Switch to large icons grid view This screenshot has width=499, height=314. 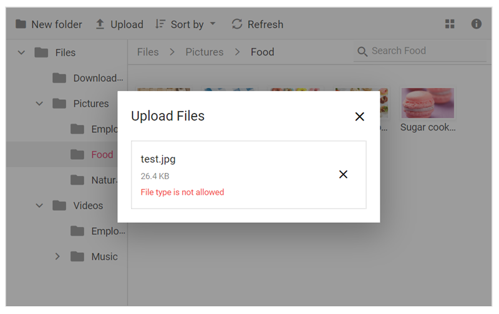click(x=450, y=24)
